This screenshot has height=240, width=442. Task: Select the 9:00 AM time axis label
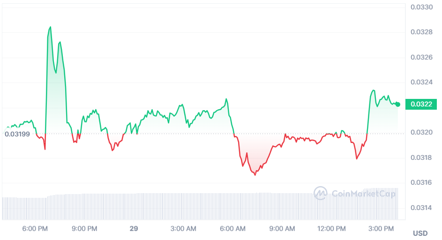(282, 229)
